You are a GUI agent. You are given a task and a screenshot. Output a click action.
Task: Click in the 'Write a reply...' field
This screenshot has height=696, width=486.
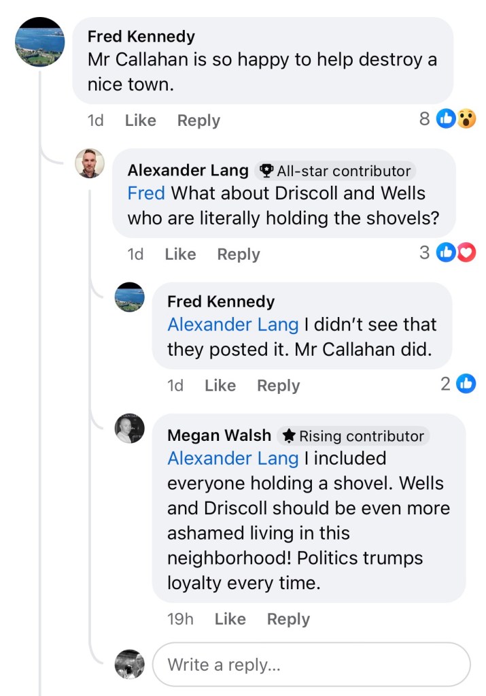click(x=311, y=664)
